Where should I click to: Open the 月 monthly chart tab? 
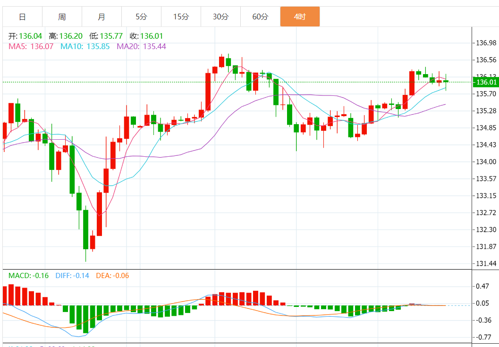coord(101,17)
